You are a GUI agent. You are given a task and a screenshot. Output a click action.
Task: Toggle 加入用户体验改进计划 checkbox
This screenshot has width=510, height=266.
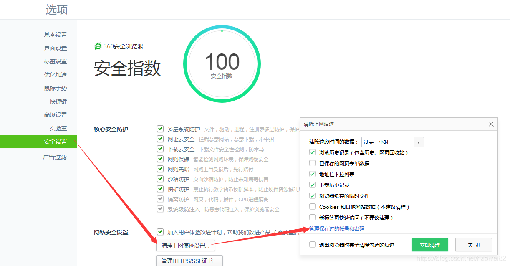[x=160, y=232]
